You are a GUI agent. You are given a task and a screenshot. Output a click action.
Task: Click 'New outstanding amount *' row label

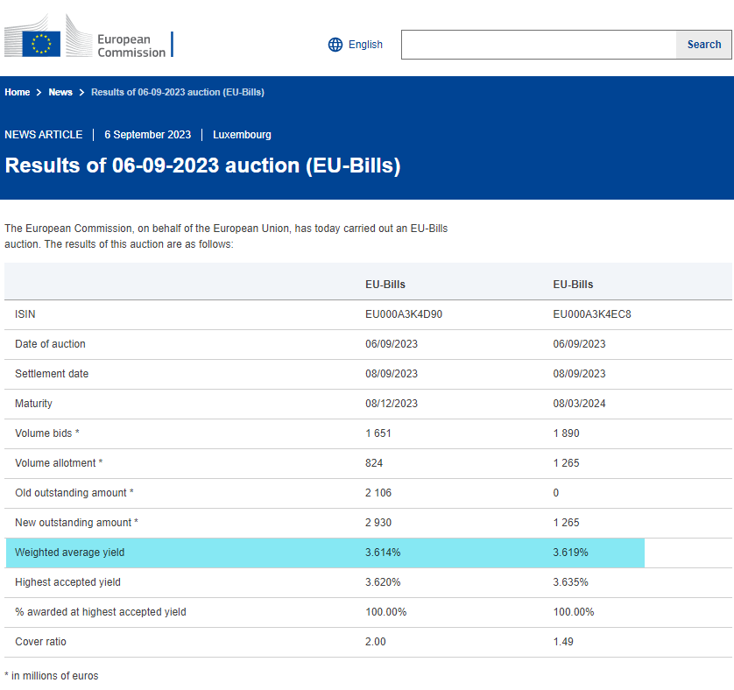point(77,523)
